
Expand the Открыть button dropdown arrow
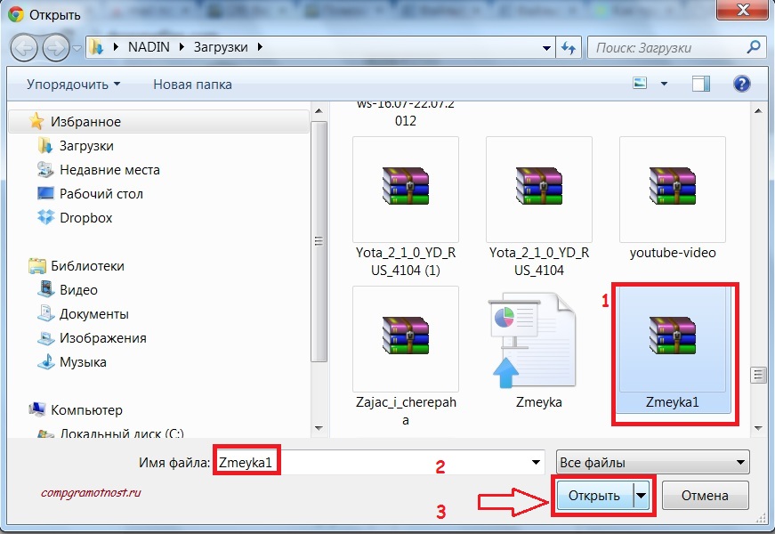click(x=641, y=495)
